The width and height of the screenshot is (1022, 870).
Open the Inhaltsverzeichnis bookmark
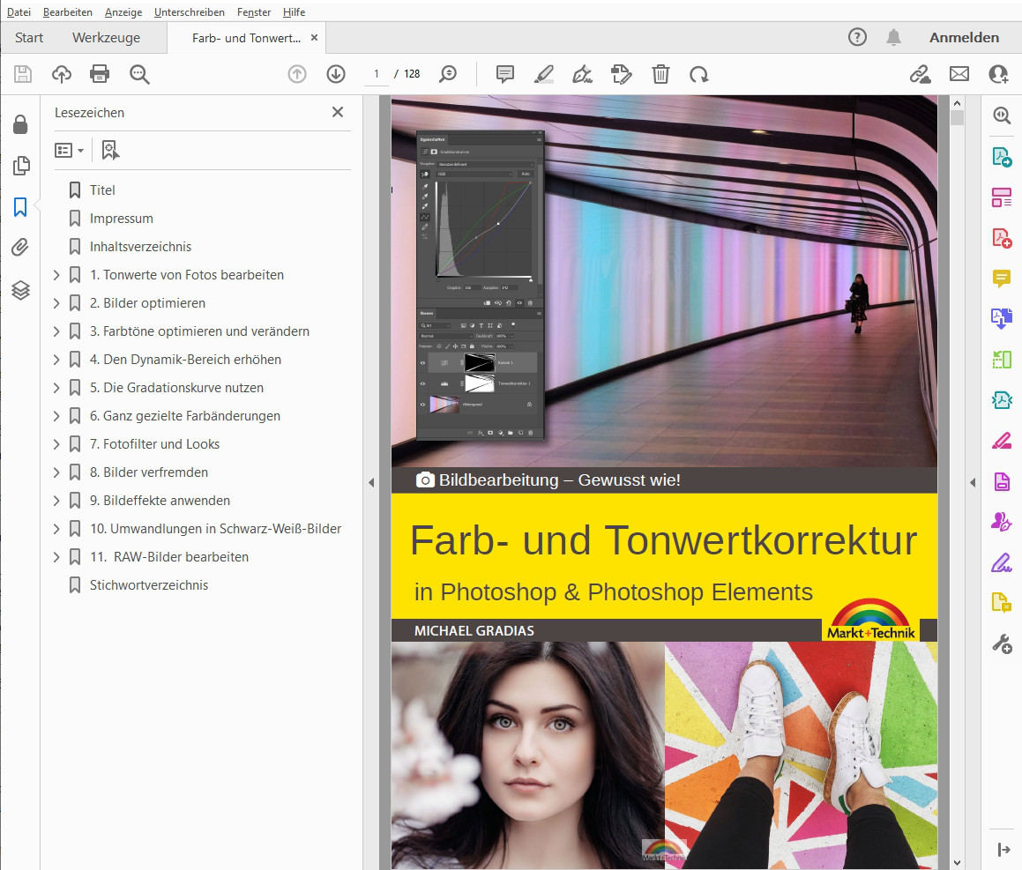[x=140, y=246]
